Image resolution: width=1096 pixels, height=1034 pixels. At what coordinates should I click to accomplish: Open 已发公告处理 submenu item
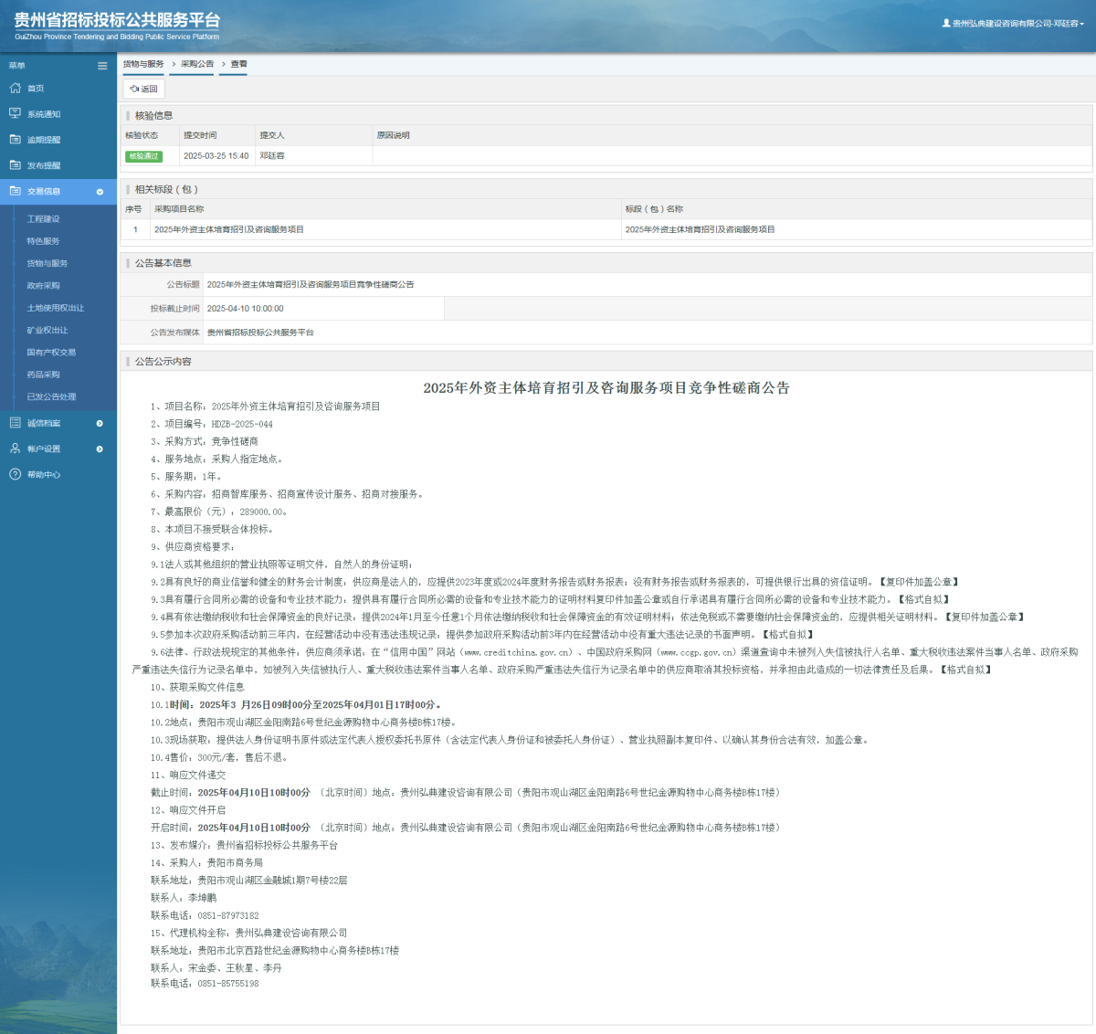(51, 396)
